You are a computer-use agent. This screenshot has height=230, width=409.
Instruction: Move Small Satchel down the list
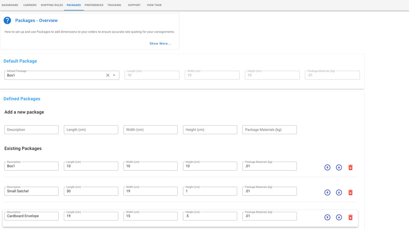pyautogui.click(x=339, y=192)
